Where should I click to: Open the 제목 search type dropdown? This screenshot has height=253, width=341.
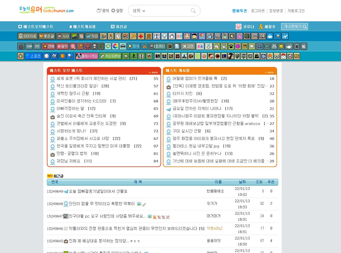tap(139, 11)
